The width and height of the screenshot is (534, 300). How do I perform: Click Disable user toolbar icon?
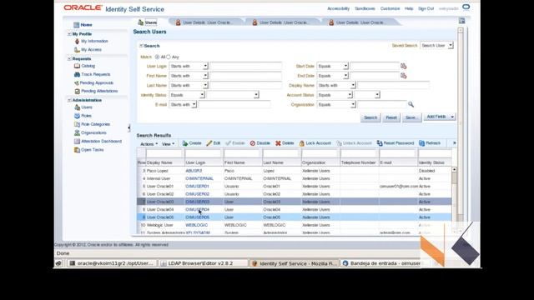coord(253,143)
